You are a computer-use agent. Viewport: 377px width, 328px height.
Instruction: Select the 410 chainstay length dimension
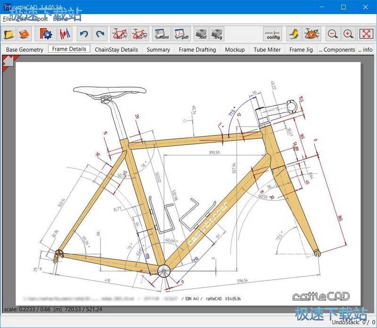pos(107,280)
